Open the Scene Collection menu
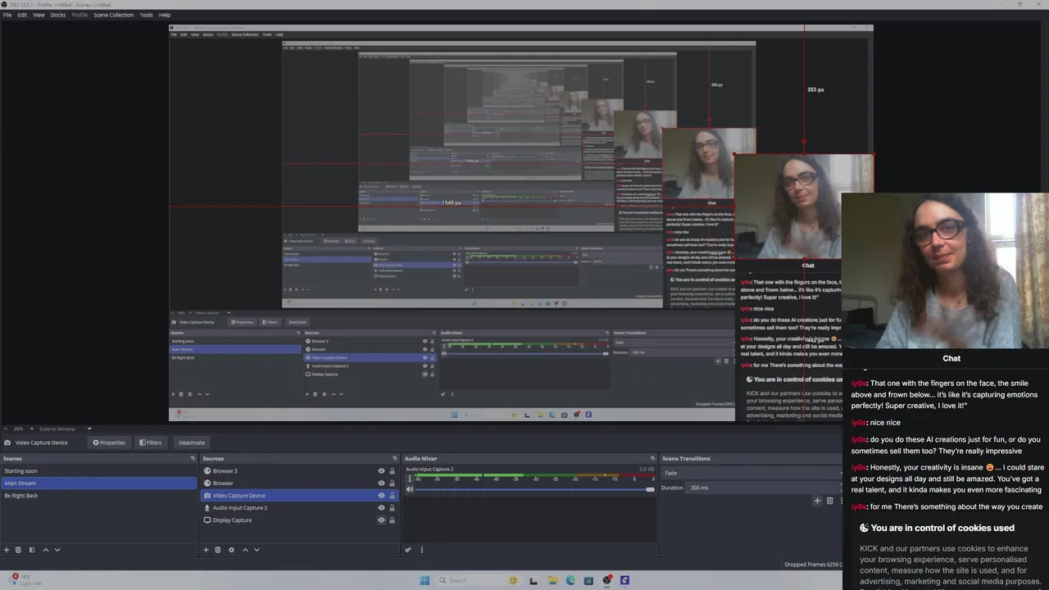Viewport: 1049px width, 590px height. pos(113,15)
